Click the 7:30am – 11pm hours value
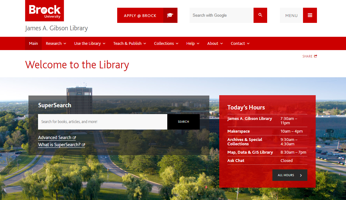 [x=289, y=121]
